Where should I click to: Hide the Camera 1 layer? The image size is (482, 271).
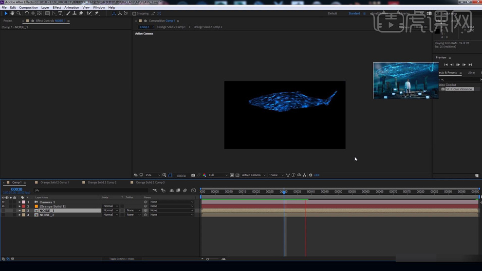(3, 202)
